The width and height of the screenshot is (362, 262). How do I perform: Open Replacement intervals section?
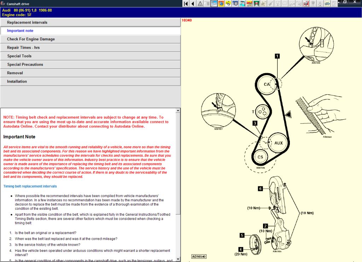[90, 22]
